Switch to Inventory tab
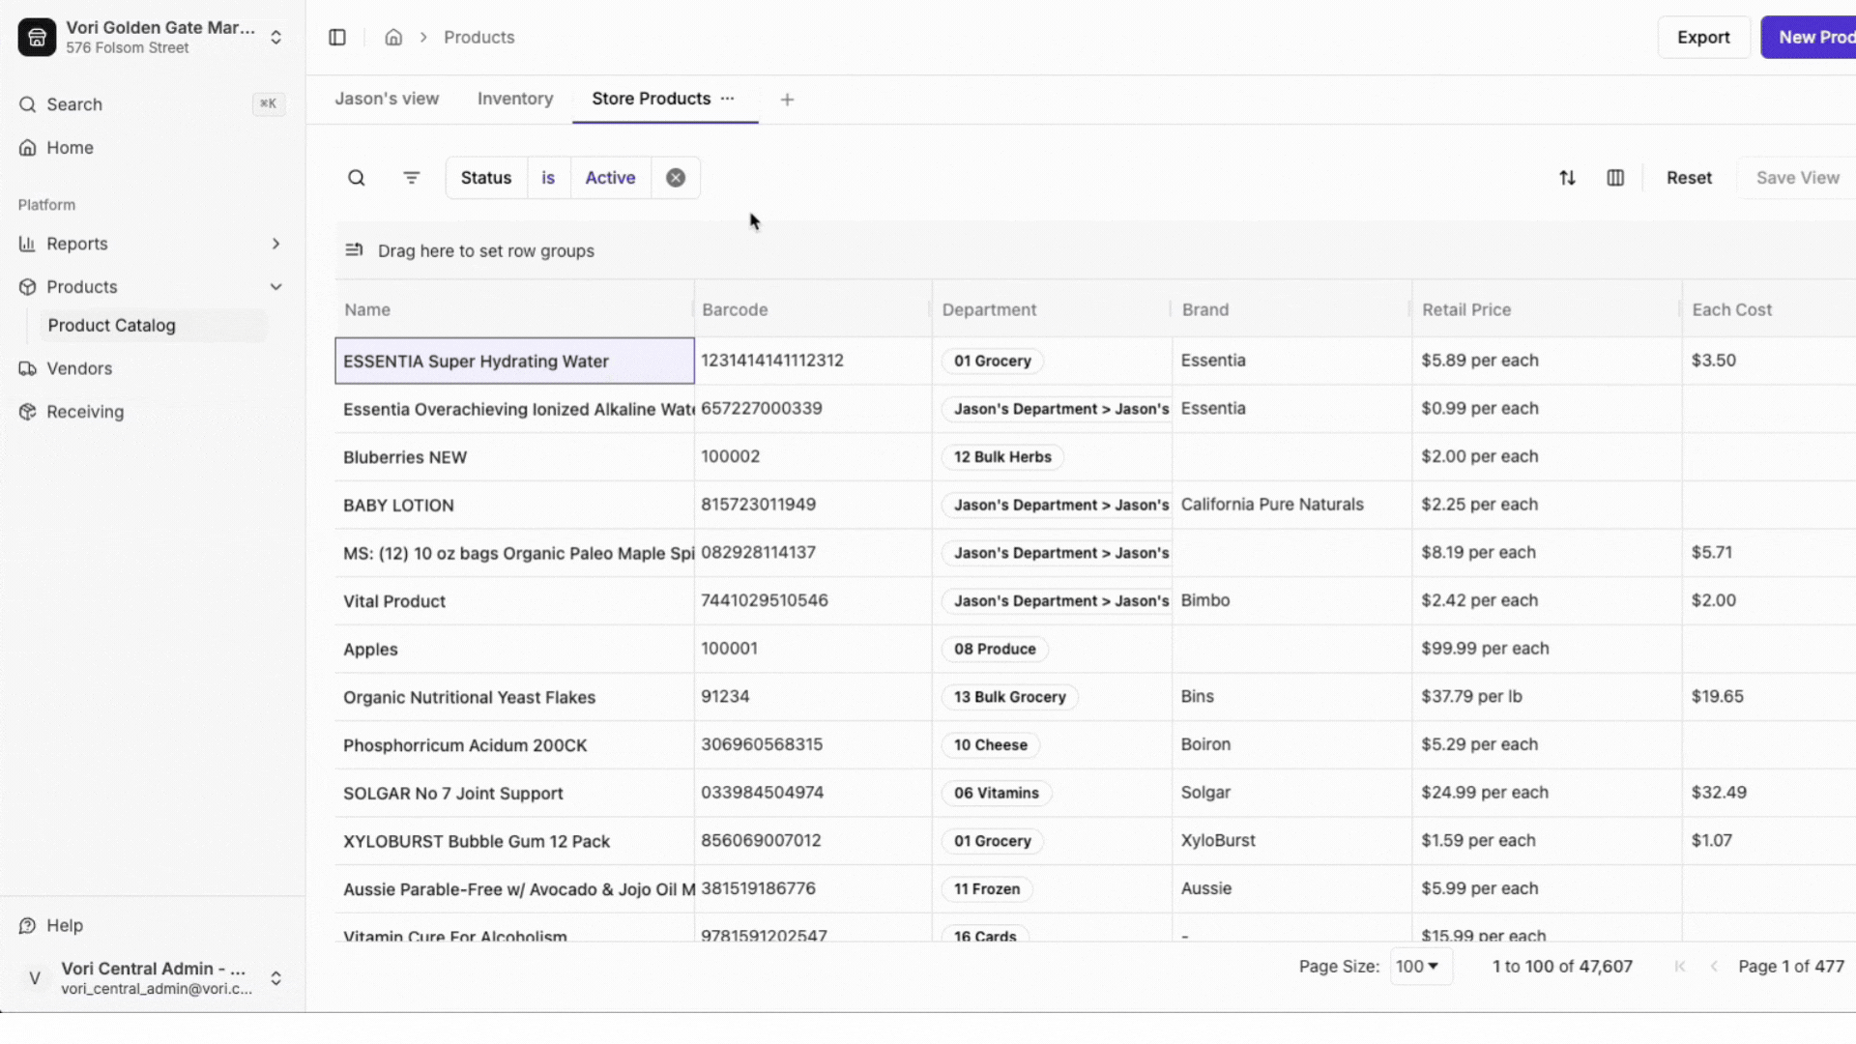The height and width of the screenshot is (1044, 1856). click(x=515, y=99)
